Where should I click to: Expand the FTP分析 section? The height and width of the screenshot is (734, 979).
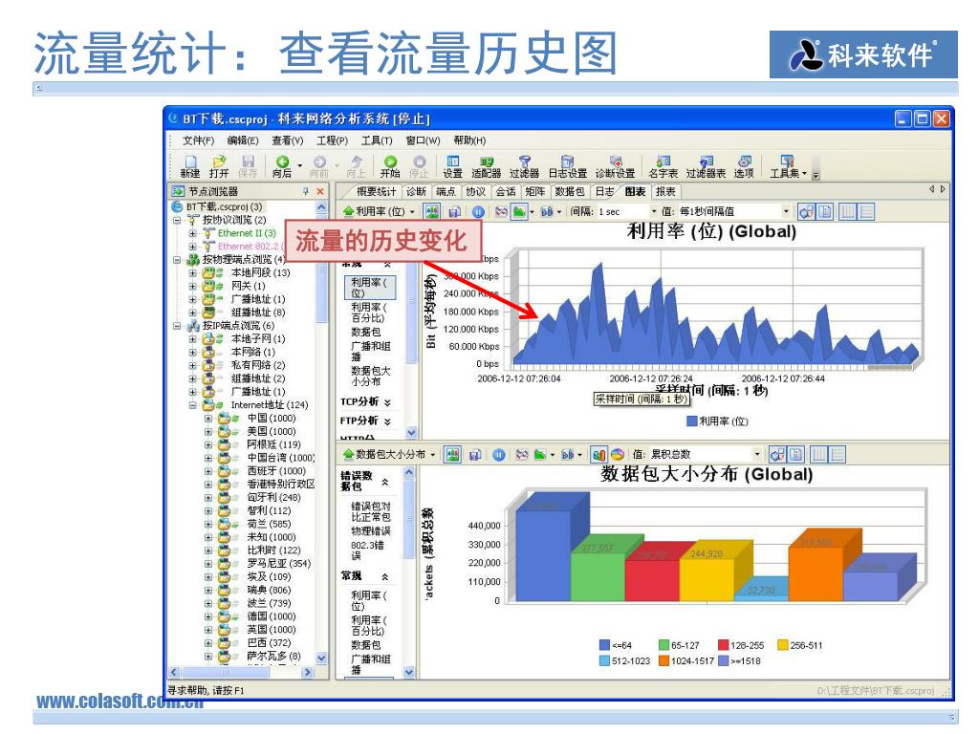[388, 421]
